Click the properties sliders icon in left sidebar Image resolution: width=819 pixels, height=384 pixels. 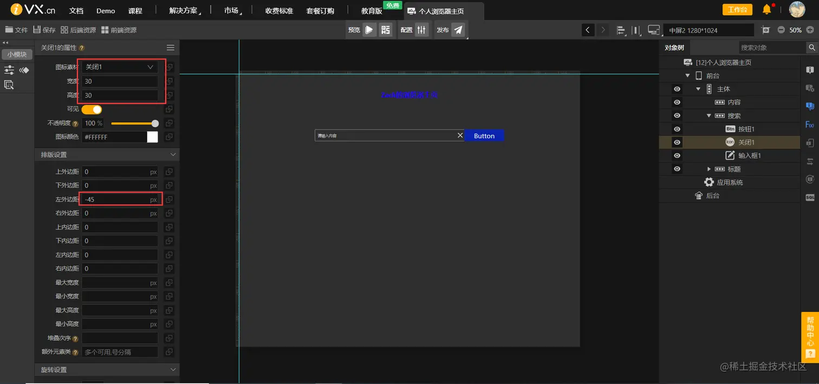click(x=9, y=70)
